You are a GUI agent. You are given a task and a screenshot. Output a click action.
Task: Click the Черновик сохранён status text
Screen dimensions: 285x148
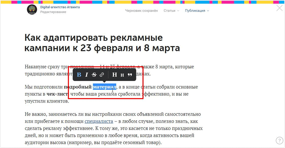pos(141,11)
